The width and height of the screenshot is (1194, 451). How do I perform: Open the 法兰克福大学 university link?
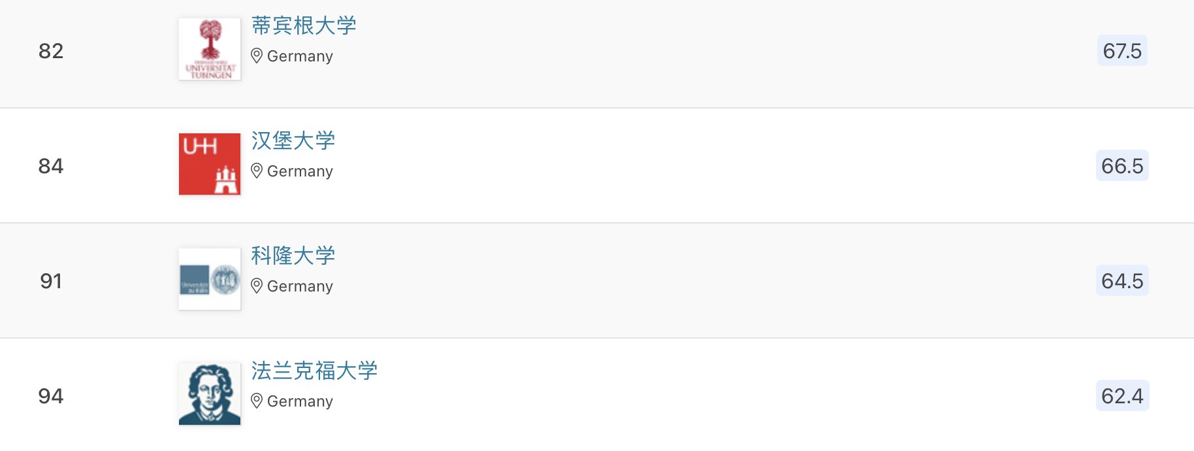click(314, 371)
